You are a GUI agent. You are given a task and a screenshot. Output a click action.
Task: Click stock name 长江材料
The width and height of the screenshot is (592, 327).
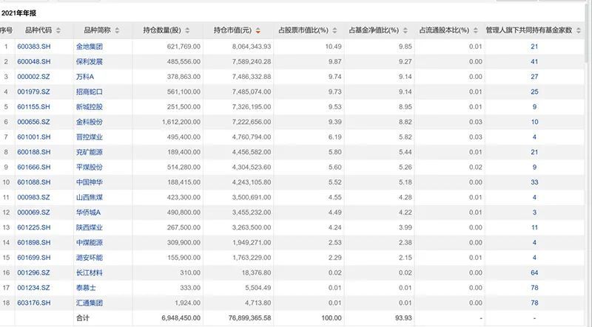pos(89,272)
